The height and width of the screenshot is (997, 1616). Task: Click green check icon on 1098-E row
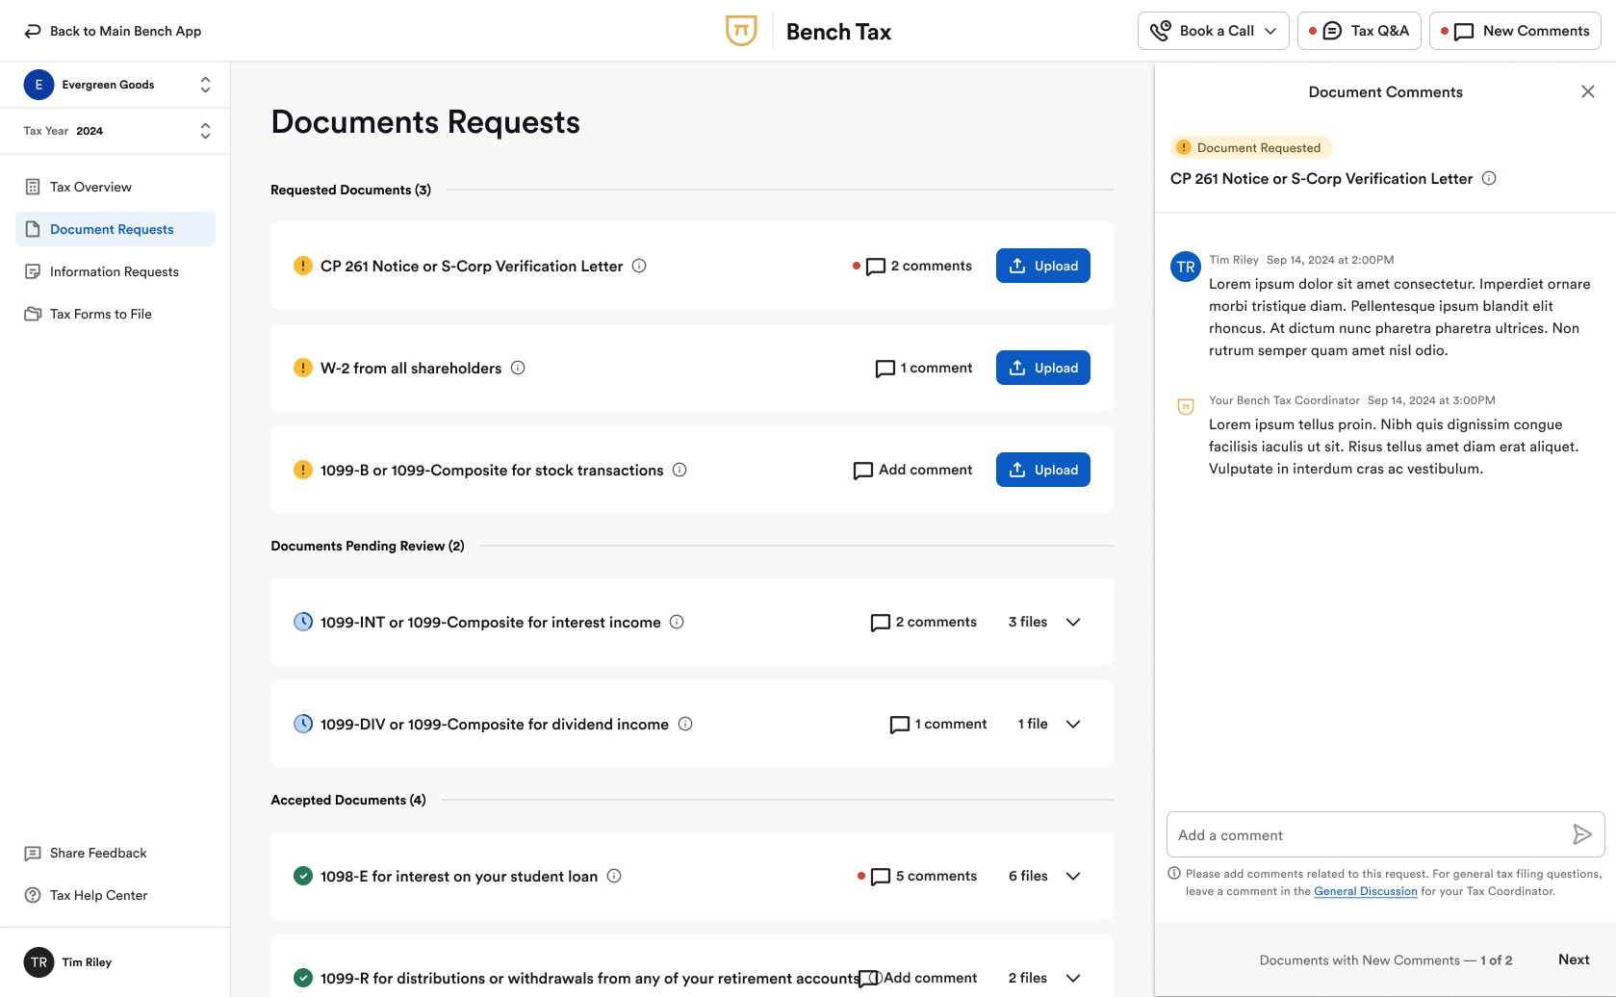pyautogui.click(x=302, y=876)
